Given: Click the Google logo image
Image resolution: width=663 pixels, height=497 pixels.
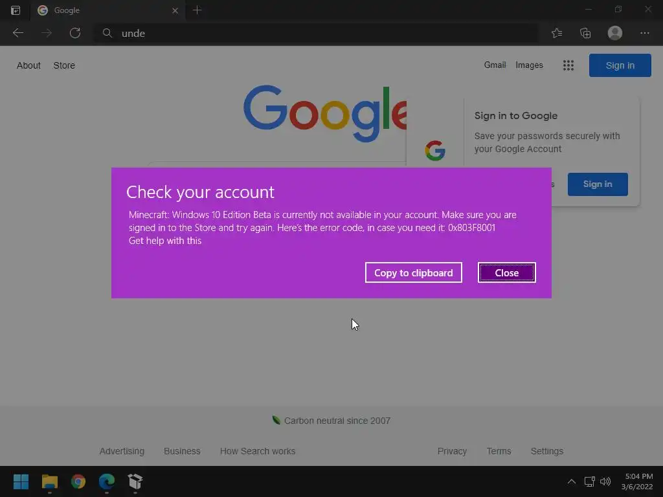Looking at the screenshot, I should (x=325, y=114).
